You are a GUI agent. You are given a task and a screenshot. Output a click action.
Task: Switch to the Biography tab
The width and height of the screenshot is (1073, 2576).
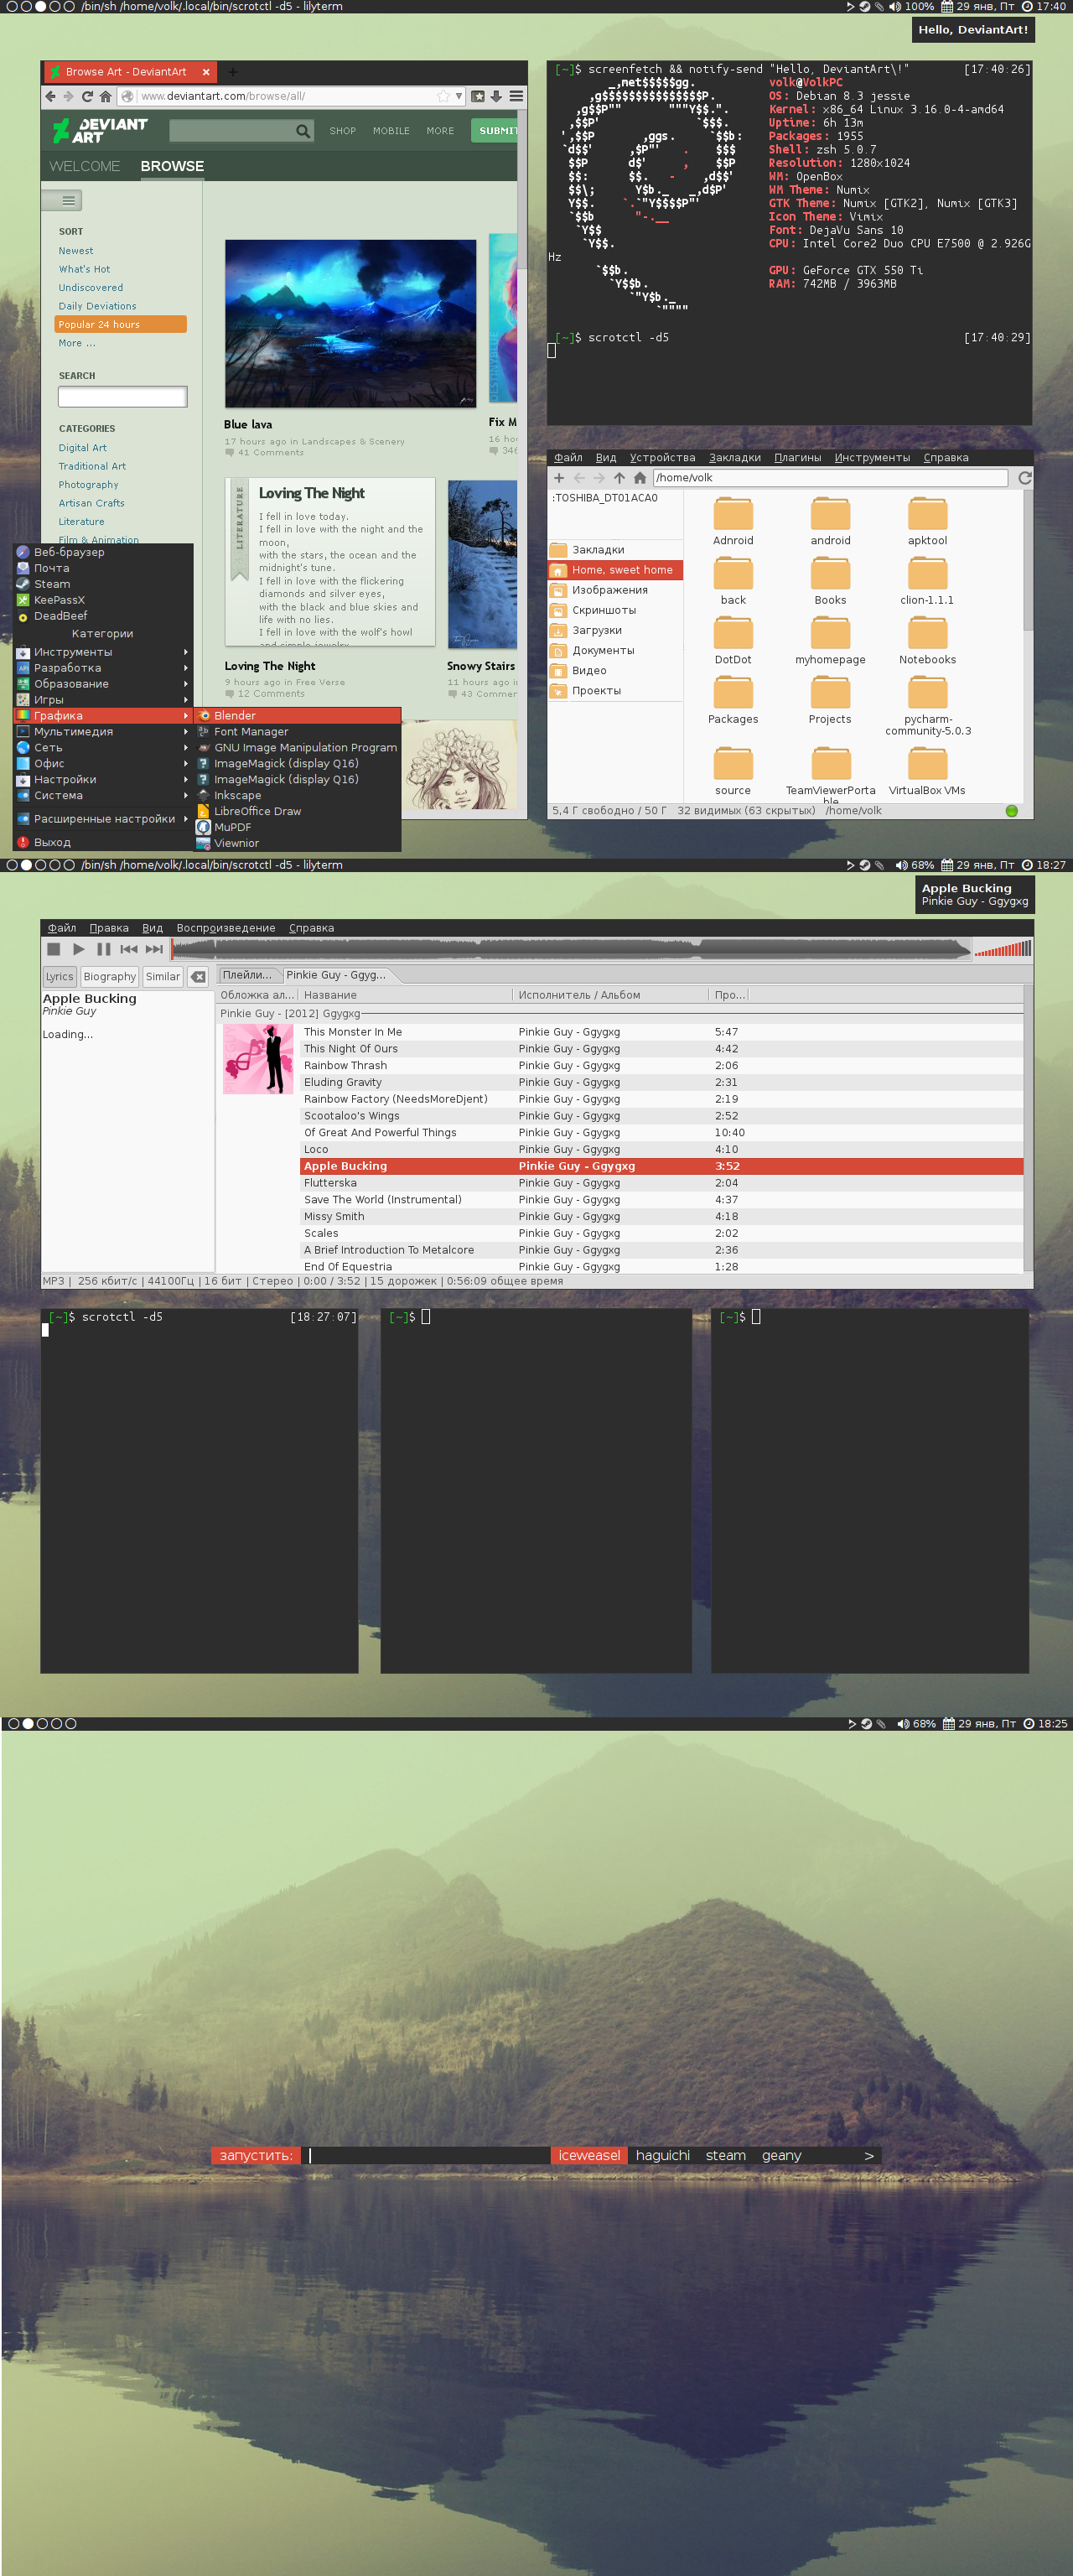109,977
